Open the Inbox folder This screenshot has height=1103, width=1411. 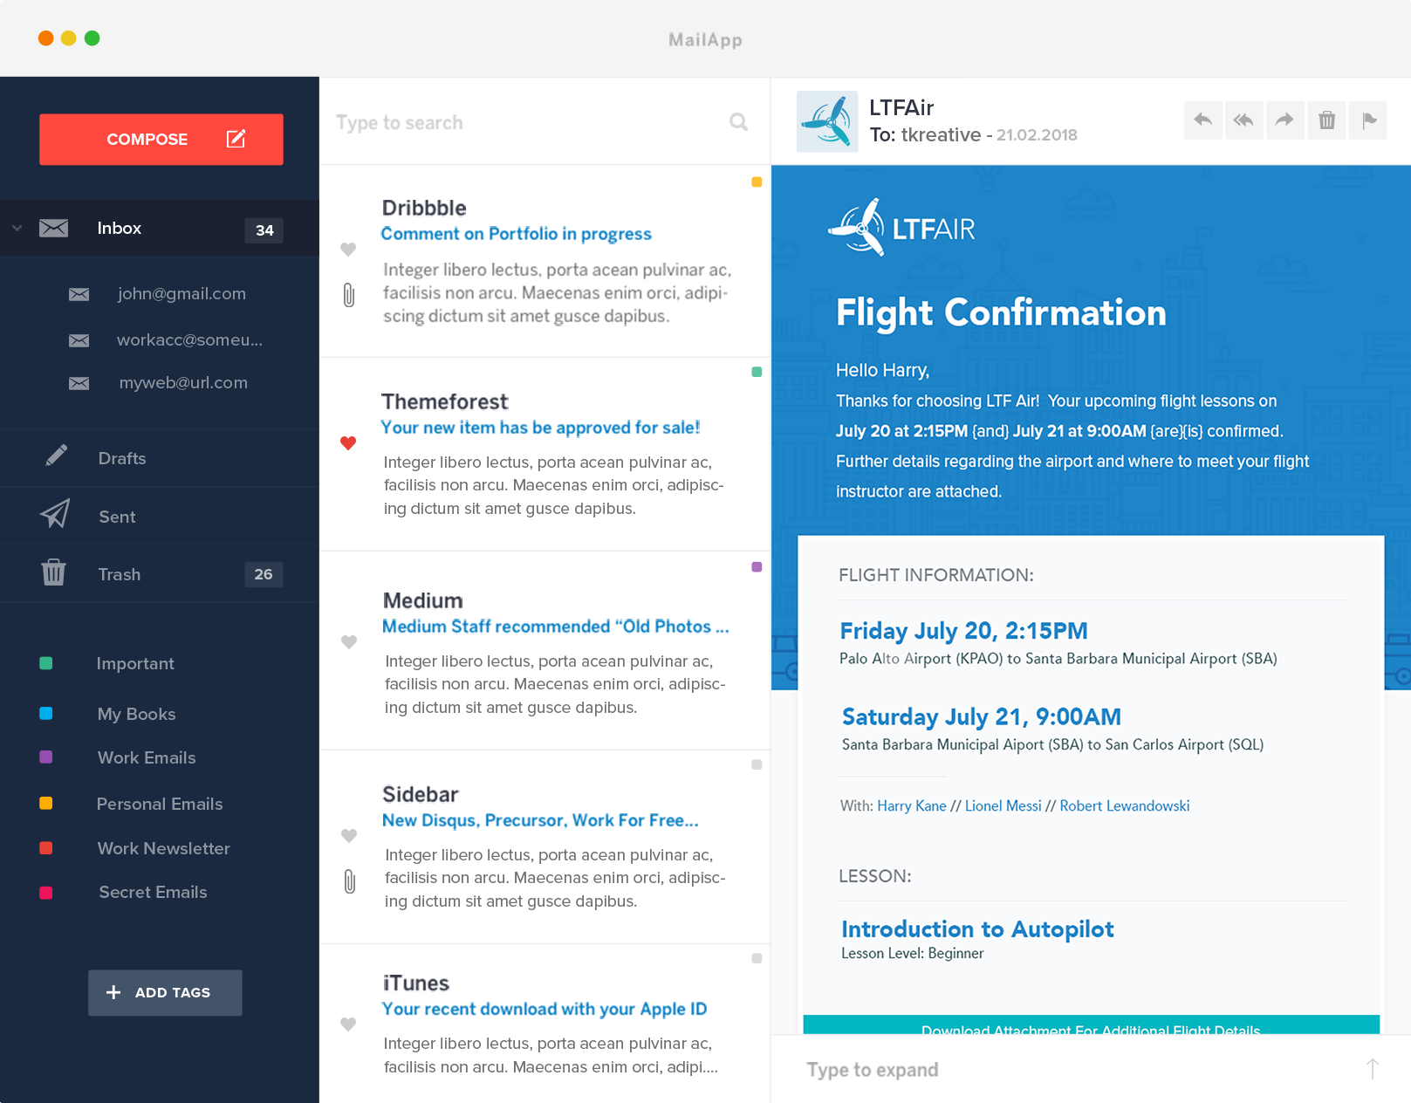pos(160,229)
